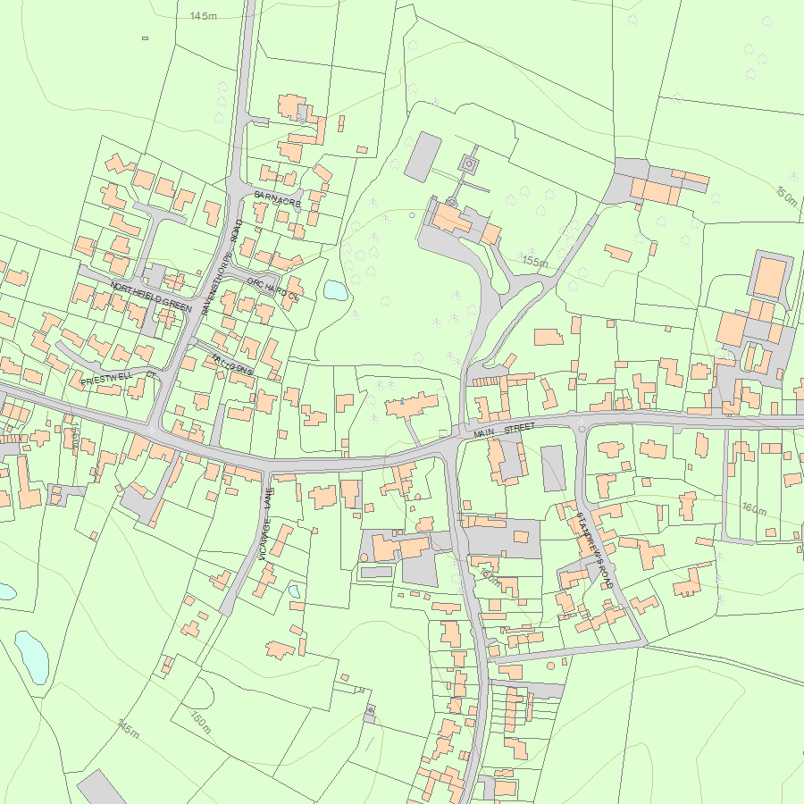Select the Vicarage Lane label
The width and height of the screenshot is (804, 804).
click(266, 523)
